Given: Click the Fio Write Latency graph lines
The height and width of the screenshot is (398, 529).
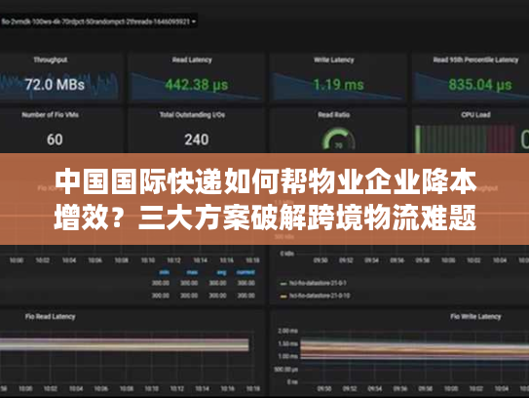Looking at the screenshot, I should (x=414, y=351).
